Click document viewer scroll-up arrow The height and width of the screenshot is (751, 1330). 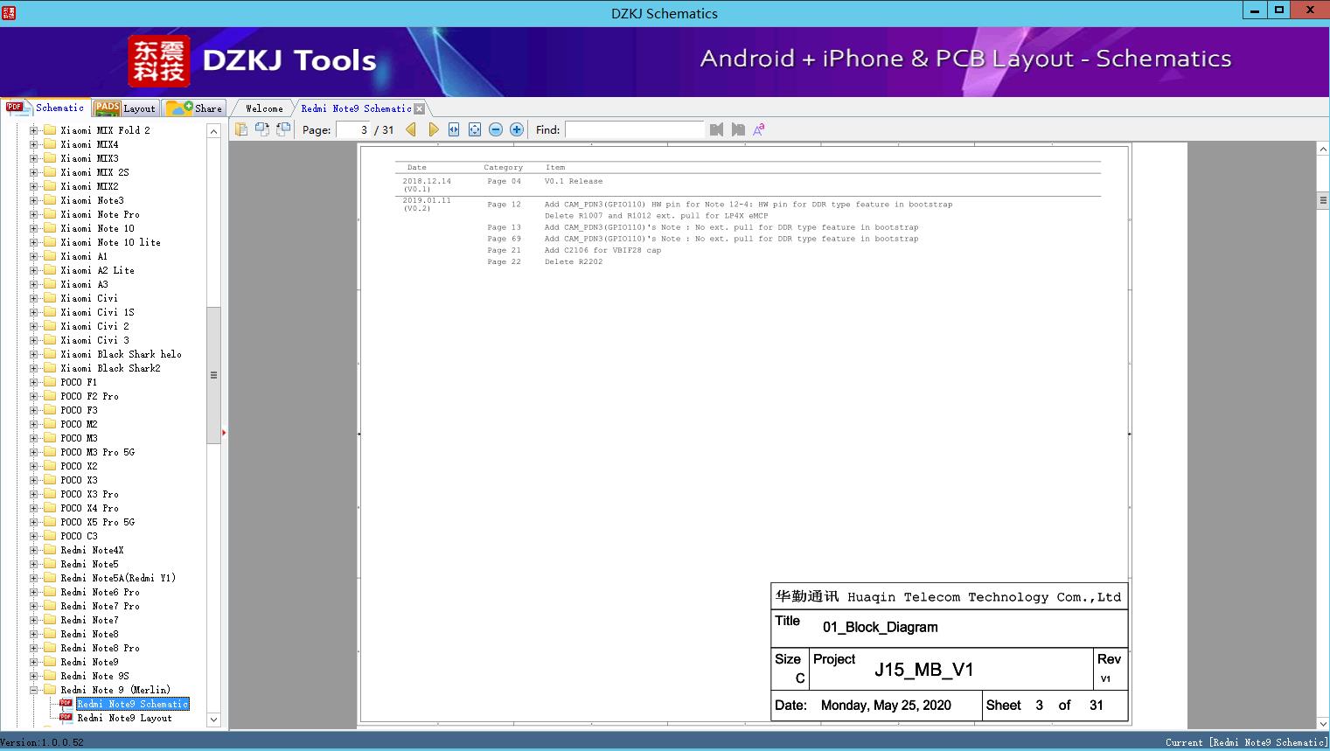click(1323, 150)
